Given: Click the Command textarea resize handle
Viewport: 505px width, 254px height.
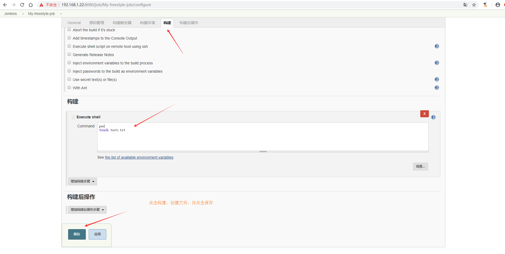Looking at the screenshot, I should tap(263, 151).
